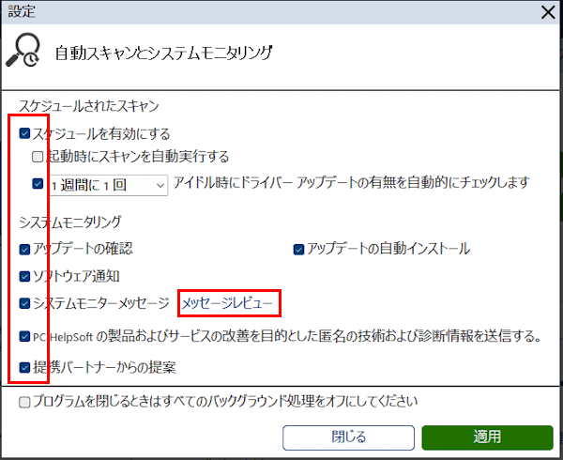This screenshot has height=460, width=563.
Task: Click the green 適用 button
Action: point(487,437)
